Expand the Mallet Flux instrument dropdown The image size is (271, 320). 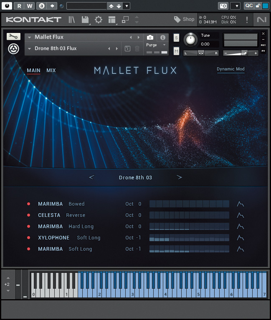point(29,38)
